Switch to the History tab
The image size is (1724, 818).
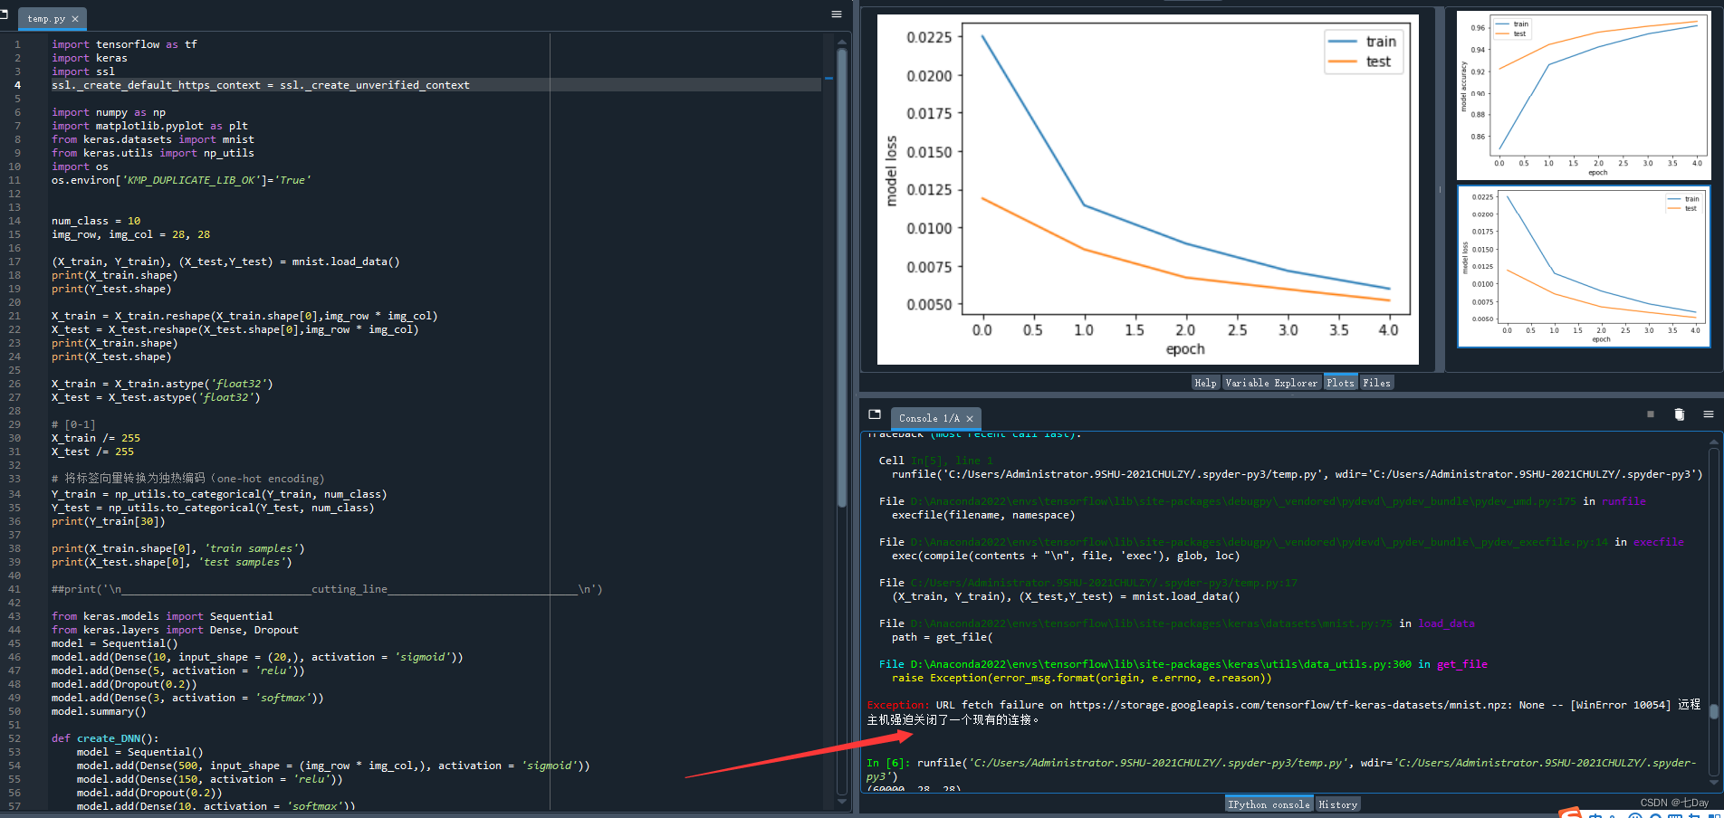(1337, 804)
